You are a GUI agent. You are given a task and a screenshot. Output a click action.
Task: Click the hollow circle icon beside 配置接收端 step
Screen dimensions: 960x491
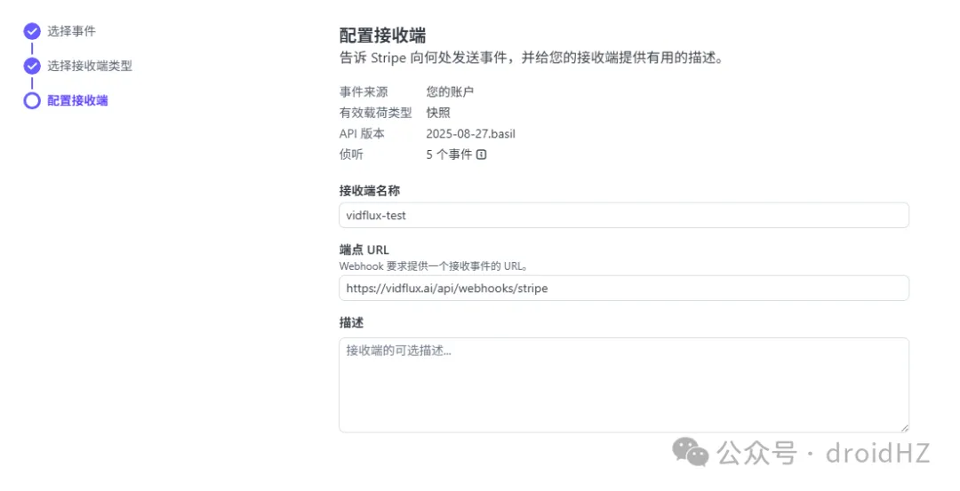point(32,100)
